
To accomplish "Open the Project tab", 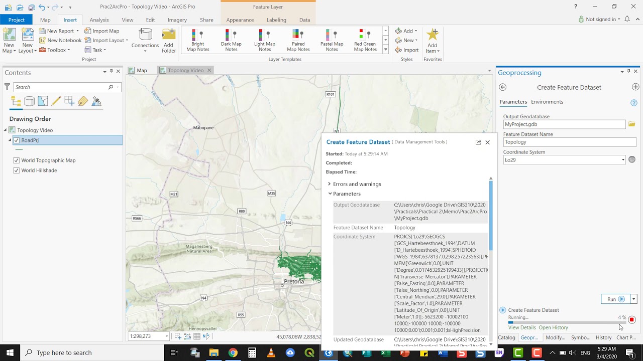I will 16,20.
